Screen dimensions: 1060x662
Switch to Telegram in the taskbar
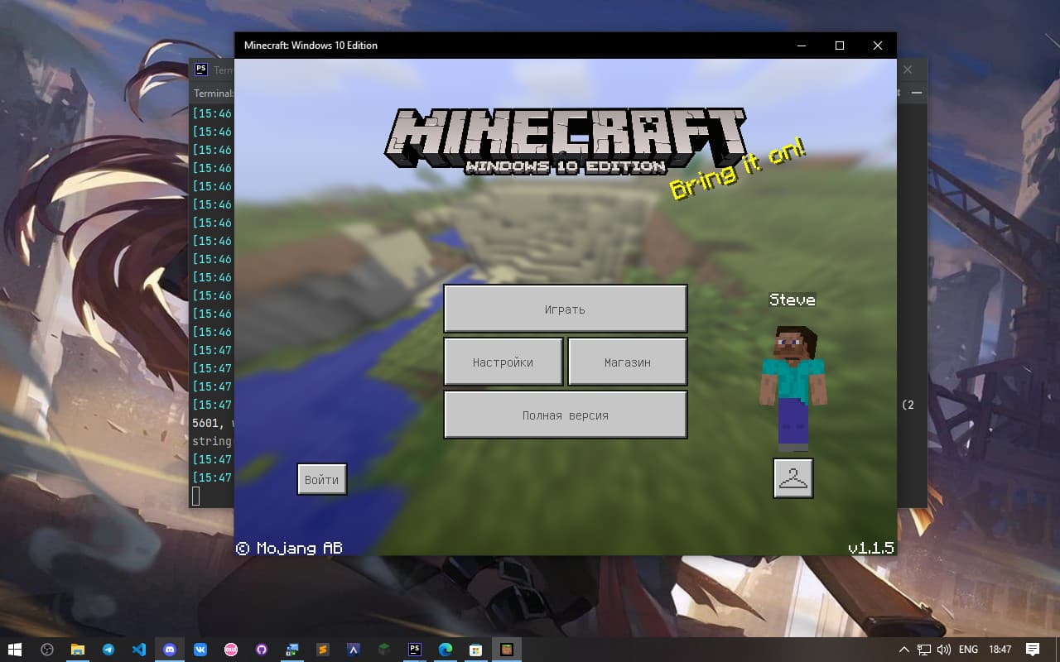[108, 650]
